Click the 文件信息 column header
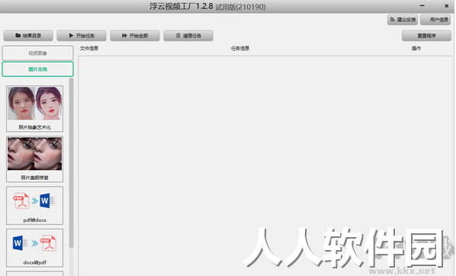Viewport: 456px width, 276px height. pos(89,48)
